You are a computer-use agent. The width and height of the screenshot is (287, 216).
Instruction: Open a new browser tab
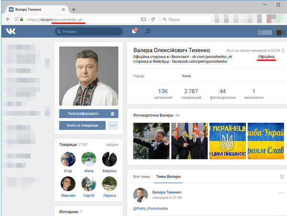tap(74, 9)
